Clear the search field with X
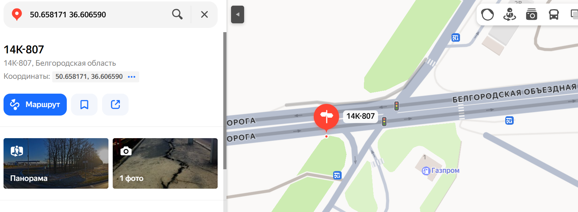 click(204, 14)
